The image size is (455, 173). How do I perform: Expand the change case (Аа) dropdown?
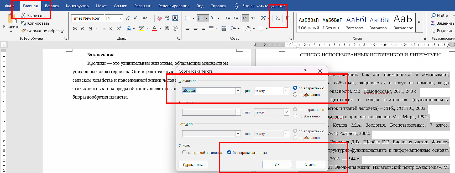click(150, 18)
